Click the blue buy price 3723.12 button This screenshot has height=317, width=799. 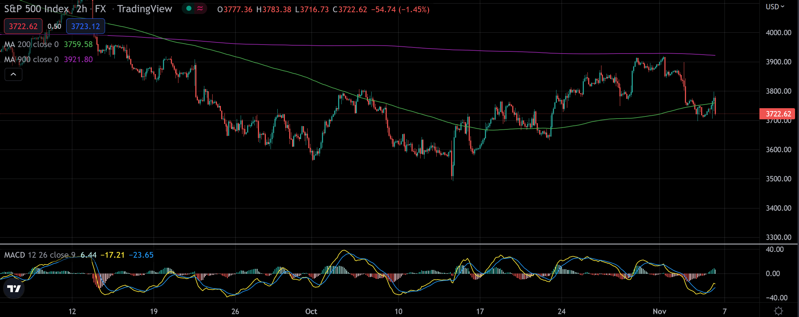tap(86, 26)
